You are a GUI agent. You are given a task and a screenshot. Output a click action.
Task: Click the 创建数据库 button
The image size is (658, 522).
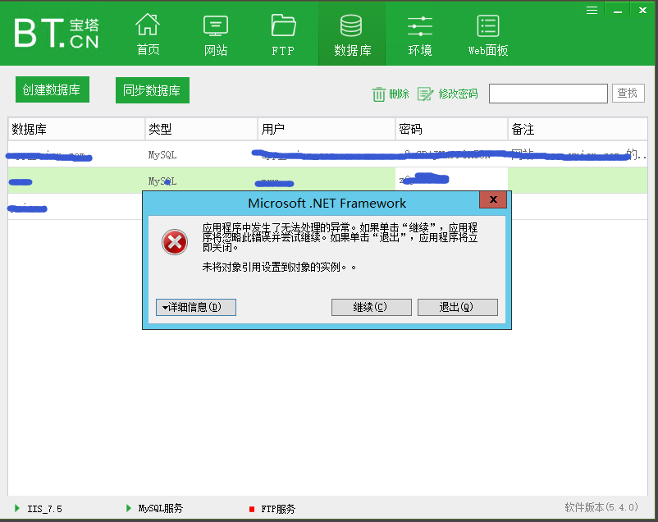[x=53, y=89]
